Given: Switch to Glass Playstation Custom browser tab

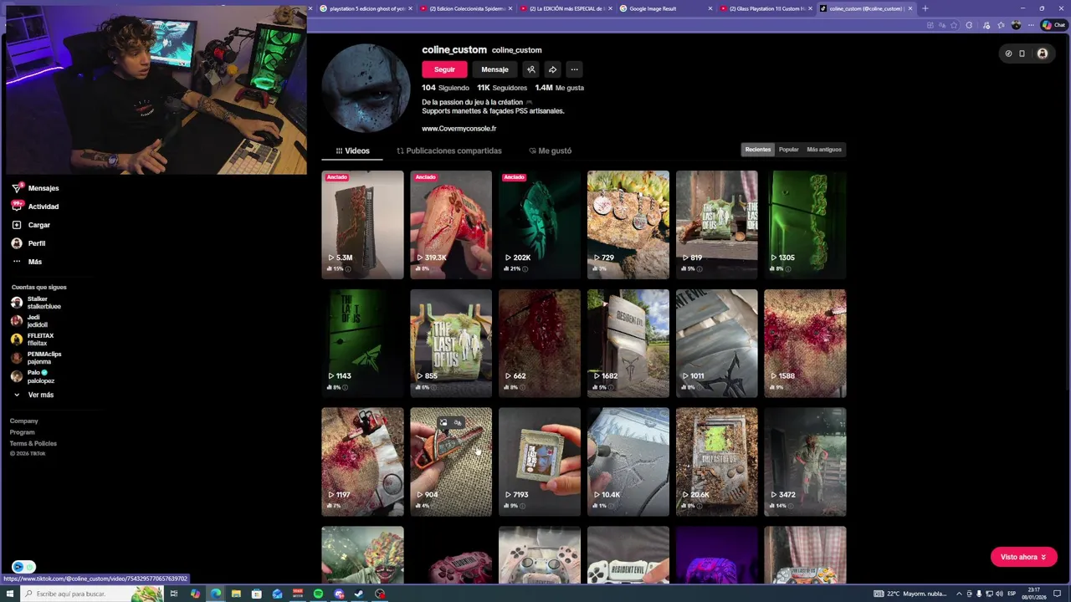Looking at the screenshot, I should (x=766, y=8).
